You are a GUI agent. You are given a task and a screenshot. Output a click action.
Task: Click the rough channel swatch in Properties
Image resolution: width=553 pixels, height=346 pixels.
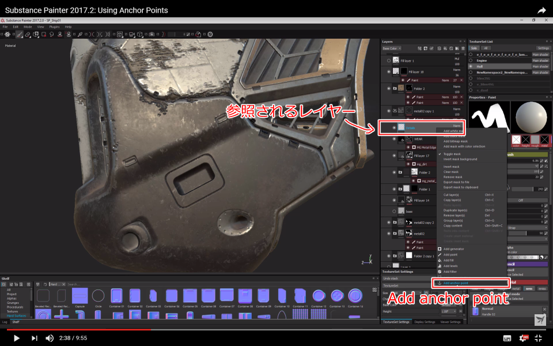(x=535, y=140)
